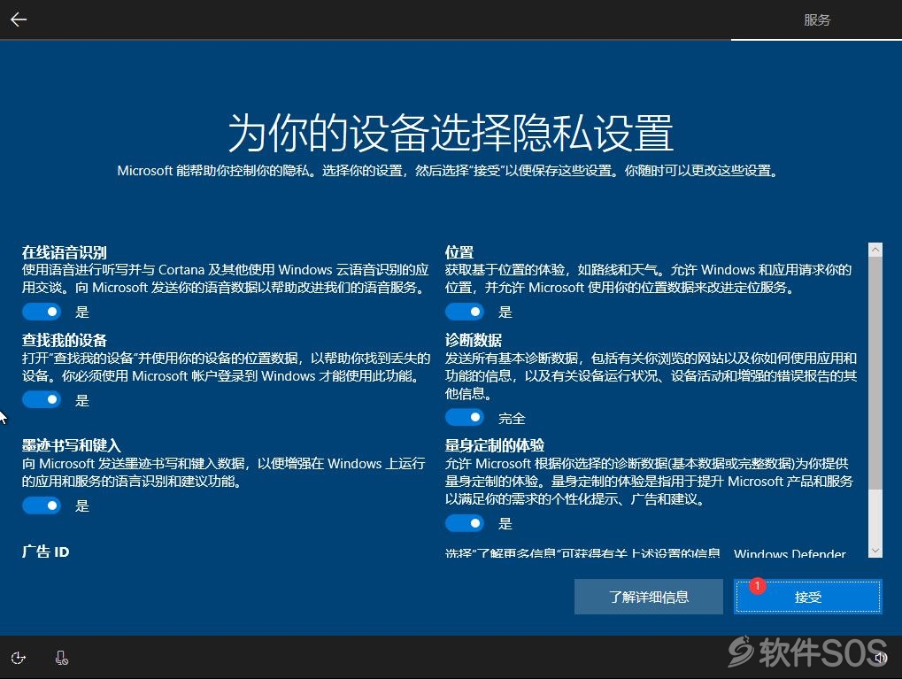Click the 量身定制的体验 heading
Image resolution: width=902 pixels, height=679 pixels.
pos(495,445)
